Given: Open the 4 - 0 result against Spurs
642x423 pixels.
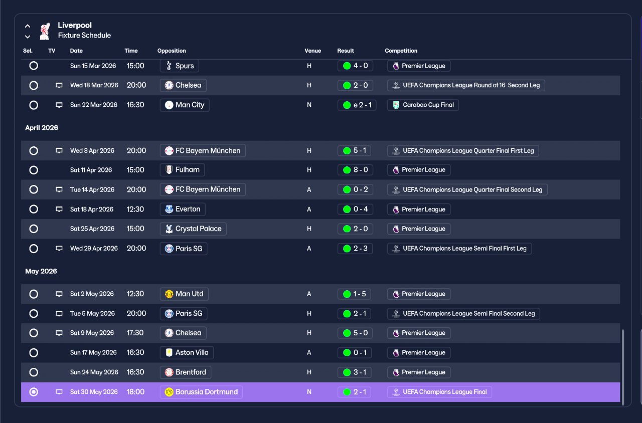Looking at the screenshot, I should pyautogui.click(x=355, y=66).
